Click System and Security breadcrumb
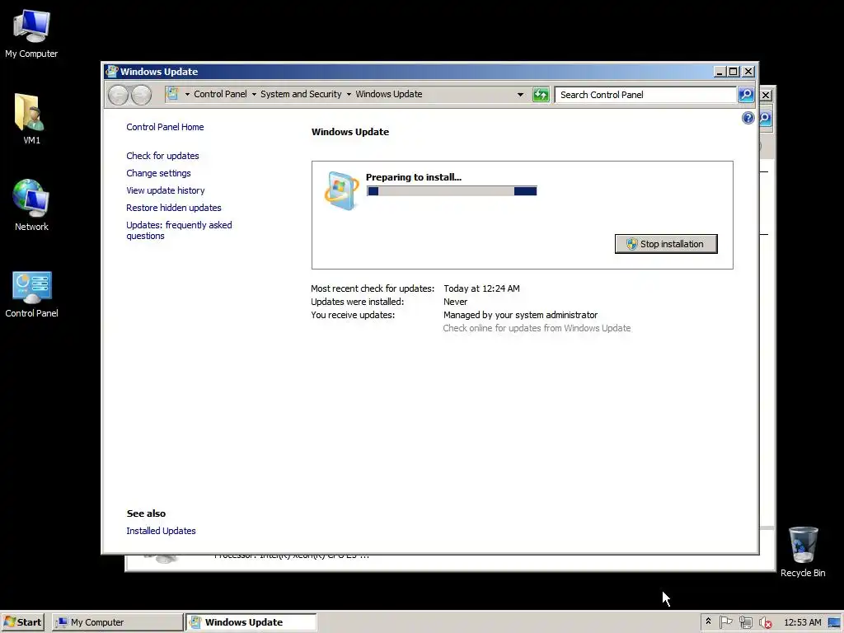Viewport: 844px width, 633px height. pos(301,94)
